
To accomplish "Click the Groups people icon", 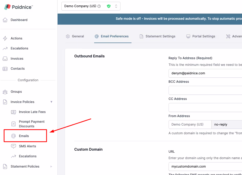I will [x=5, y=92].
